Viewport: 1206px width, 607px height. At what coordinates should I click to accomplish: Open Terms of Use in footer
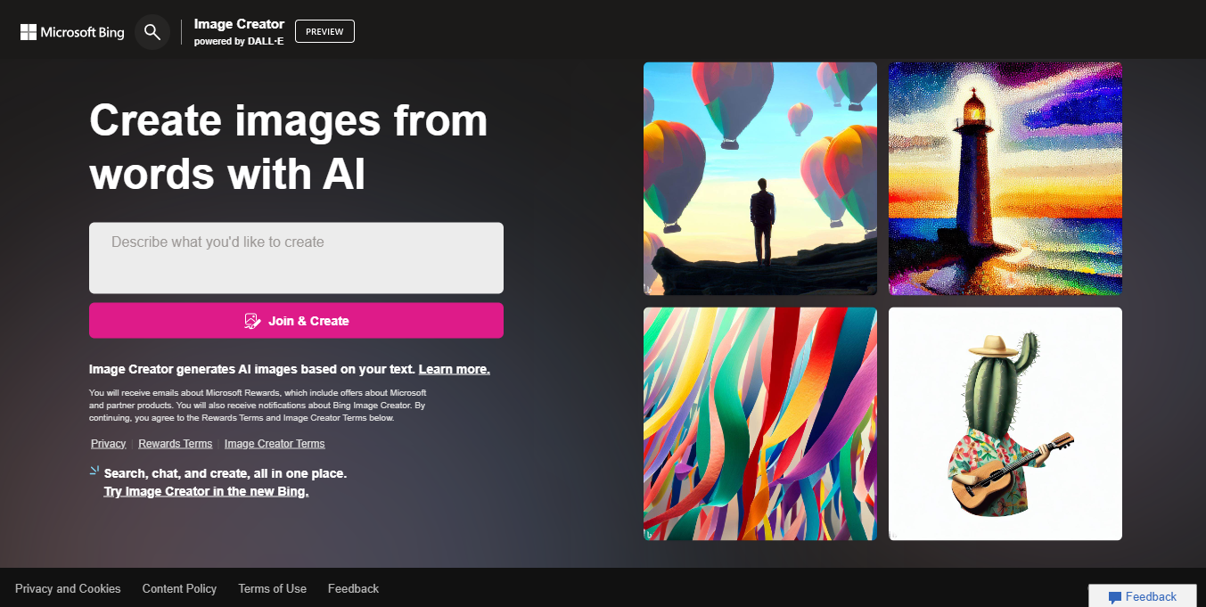pyautogui.click(x=272, y=588)
